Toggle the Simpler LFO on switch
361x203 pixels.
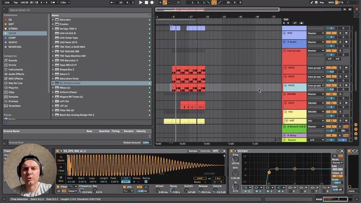(124, 187)
